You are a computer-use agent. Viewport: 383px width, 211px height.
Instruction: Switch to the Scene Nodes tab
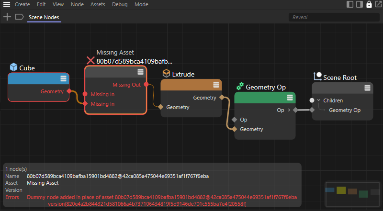44,17
